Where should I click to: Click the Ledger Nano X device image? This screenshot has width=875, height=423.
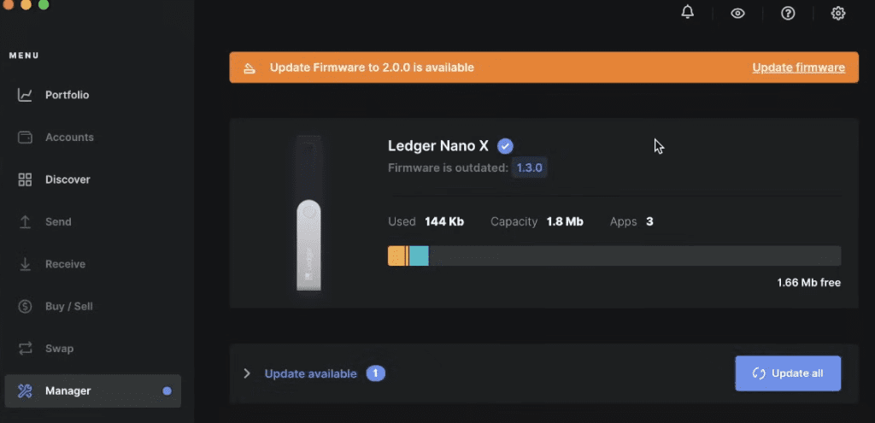click(x=308, y=214)
